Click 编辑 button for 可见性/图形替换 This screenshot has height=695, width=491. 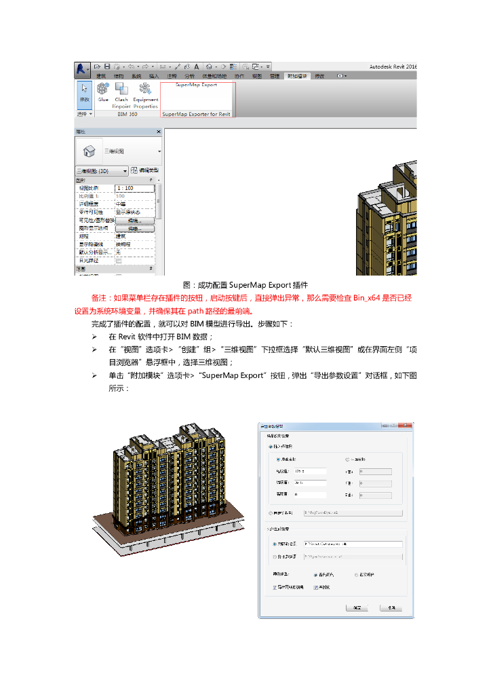coord(134,221)
